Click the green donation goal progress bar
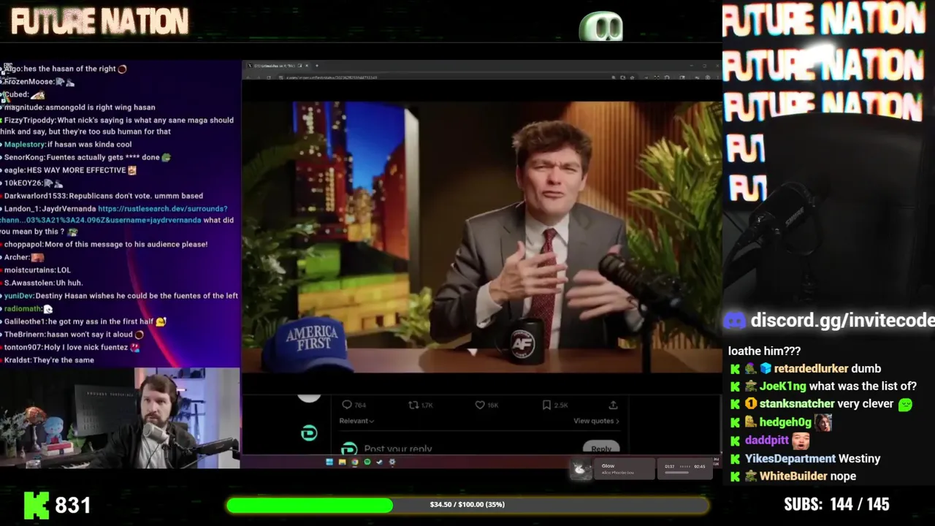The height and width of the screenshot is (526, 935). pyautogui.click(x=467, y=505)
